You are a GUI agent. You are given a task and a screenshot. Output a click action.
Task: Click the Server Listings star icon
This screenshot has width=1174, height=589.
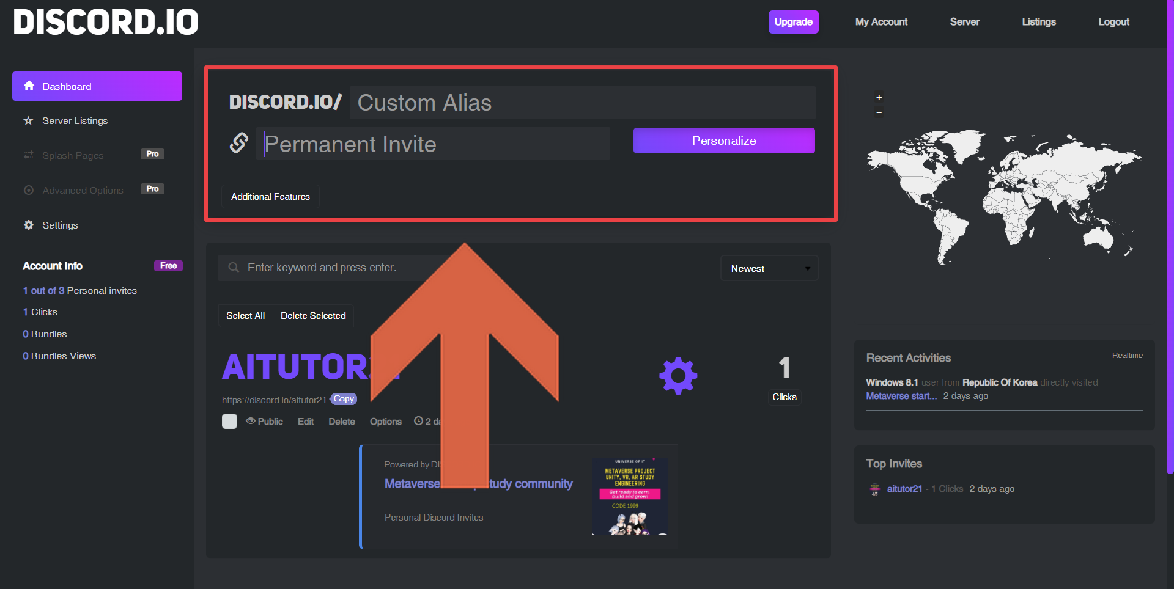pyautogui.click(x=28, y=121)
